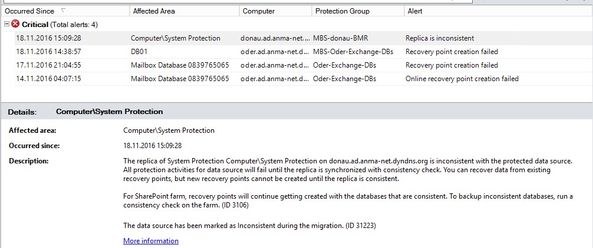Image resolution: width=593 pixels, height=248 pixels.
Task: Click "Online recovery point creation failed" alert
Action: 462,79
